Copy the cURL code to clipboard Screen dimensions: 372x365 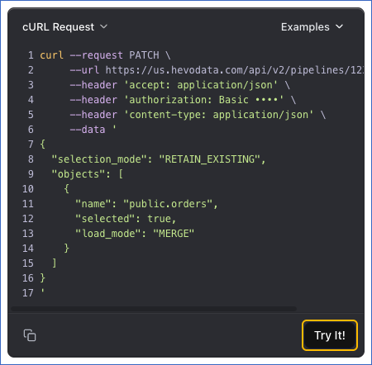point(30,335)
